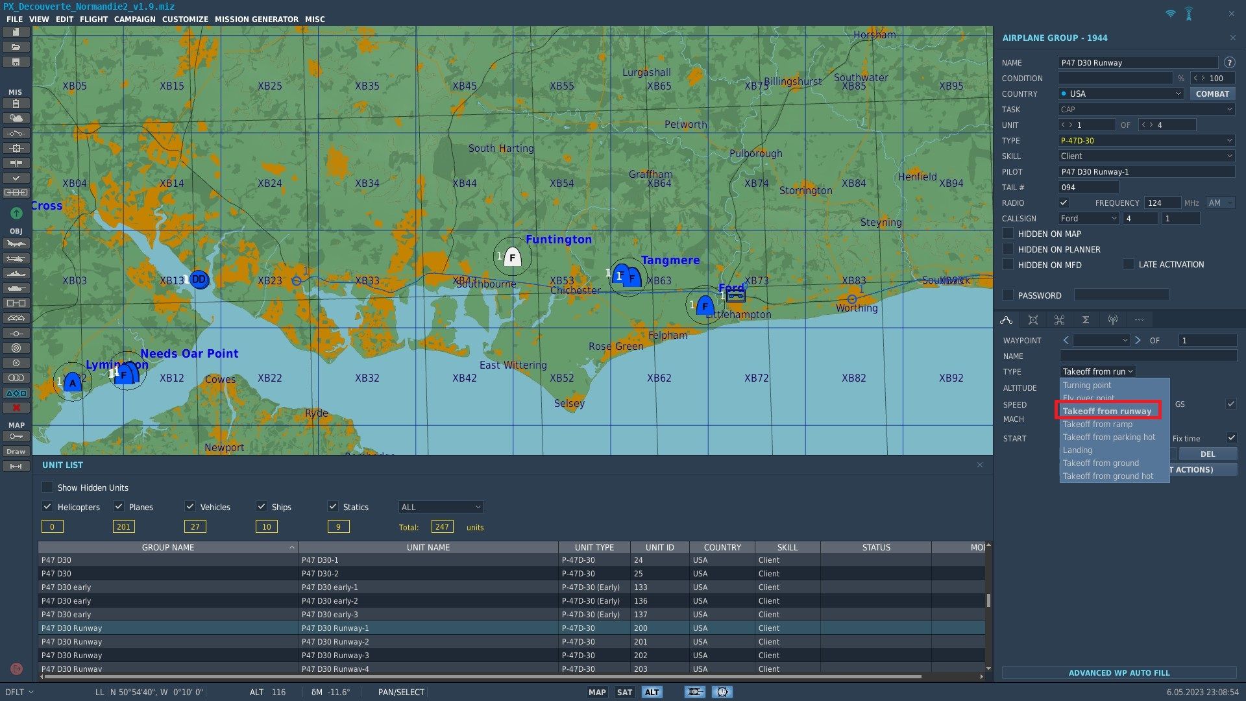Click the next waypoint arrow
The height and width of the screenshot is (701, 1246).
1138,340
